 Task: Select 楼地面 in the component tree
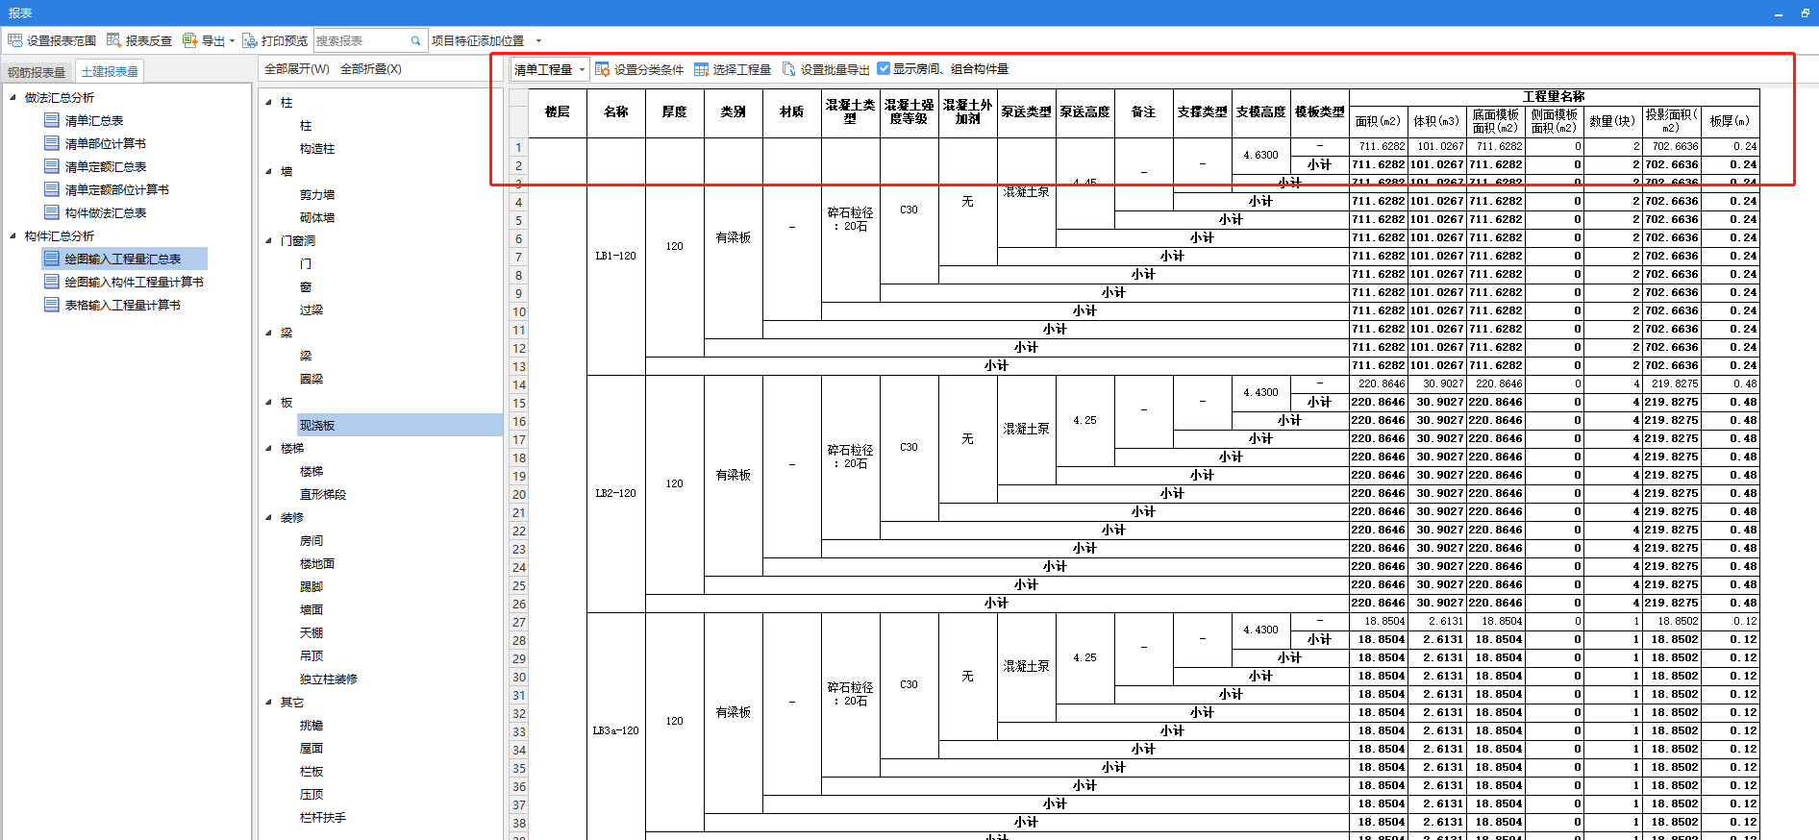317,563
